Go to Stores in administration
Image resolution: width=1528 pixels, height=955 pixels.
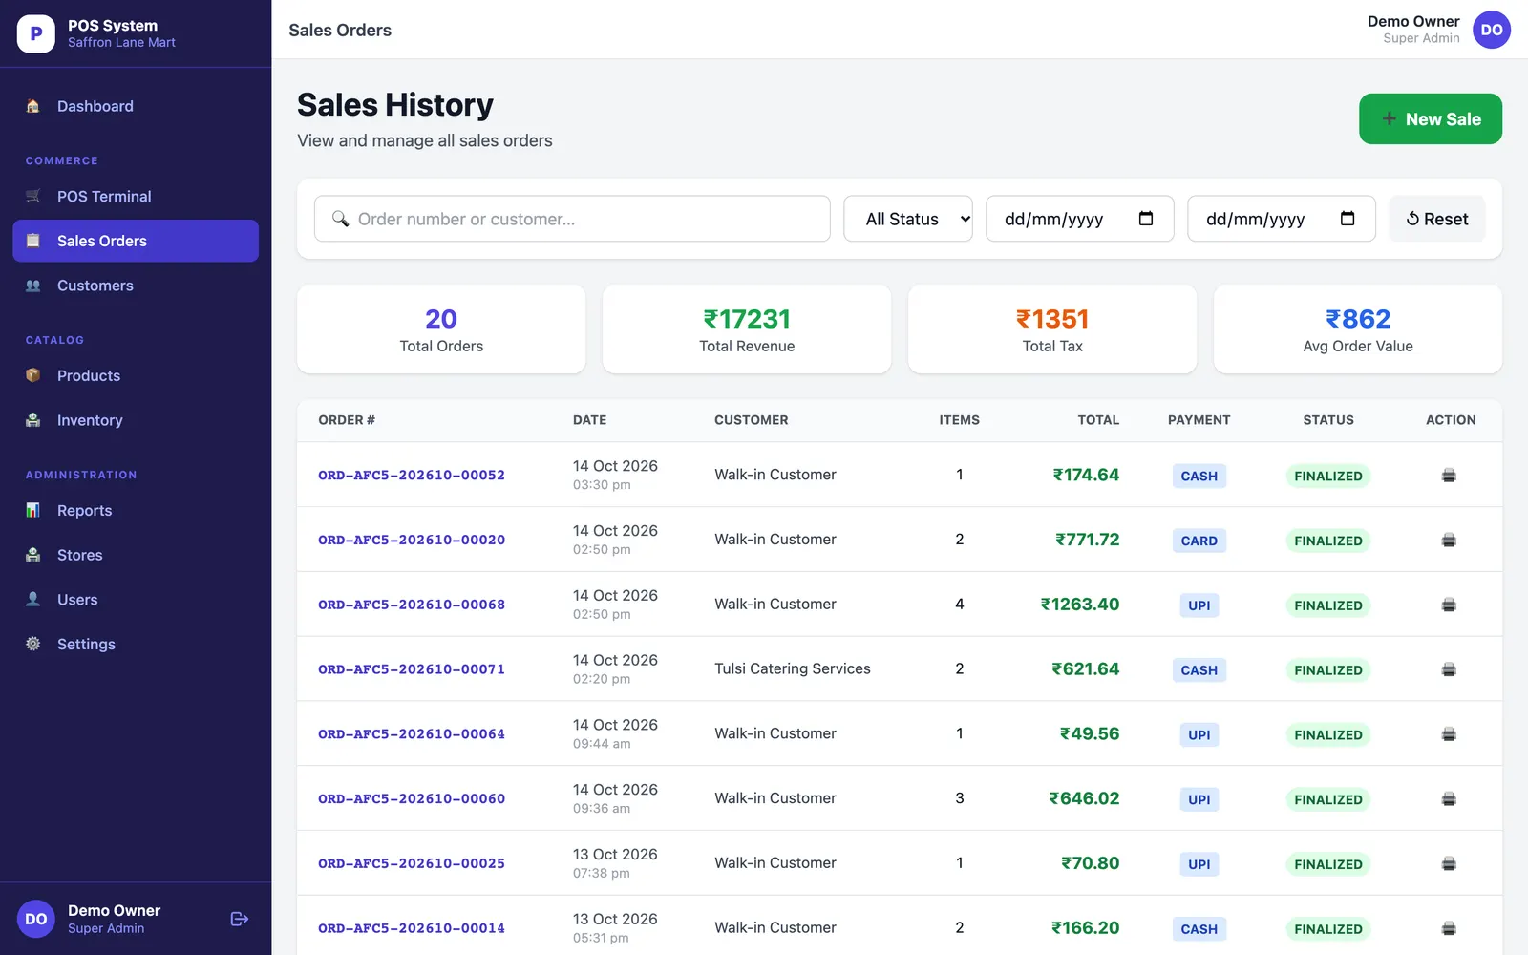click(136, 555)
